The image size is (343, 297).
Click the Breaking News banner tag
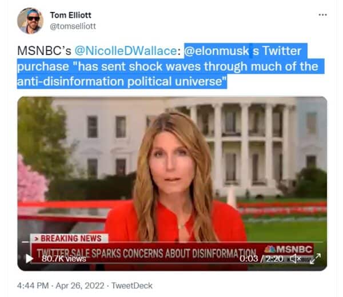click(x=69, y=238)
